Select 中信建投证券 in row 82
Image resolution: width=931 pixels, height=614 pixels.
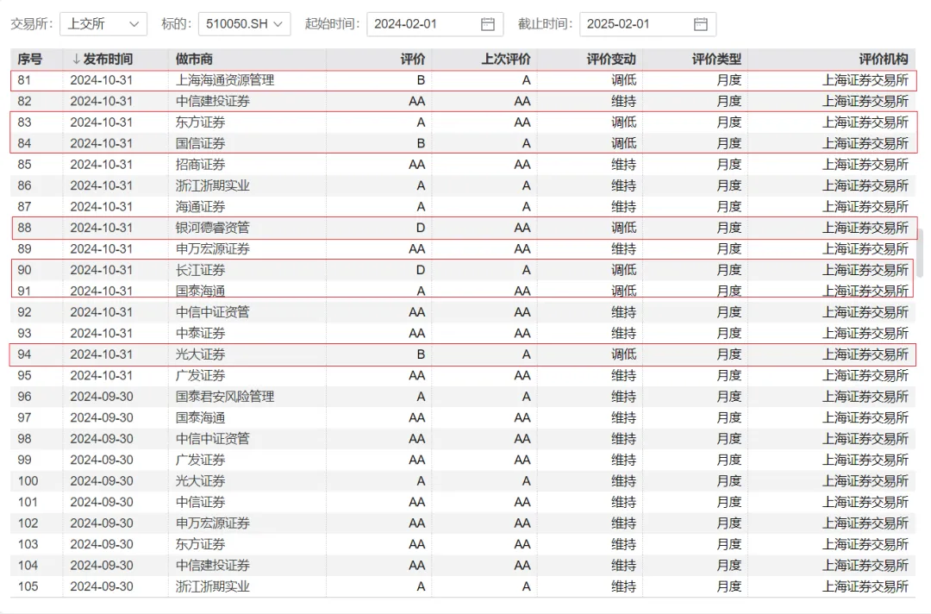[x=213, y=101]
